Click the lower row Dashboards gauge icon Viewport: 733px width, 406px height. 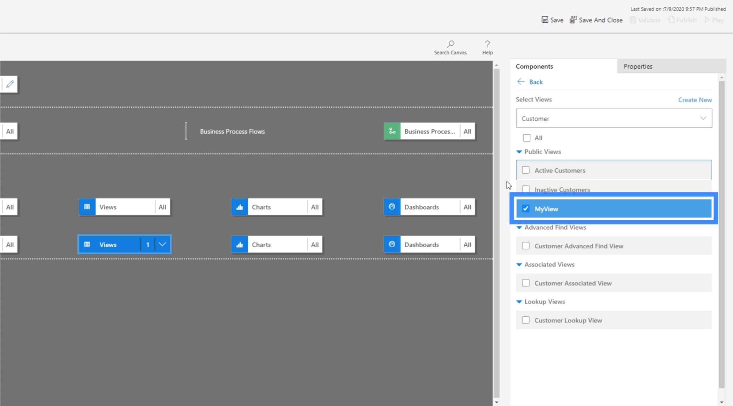click(x=392, y=244)
